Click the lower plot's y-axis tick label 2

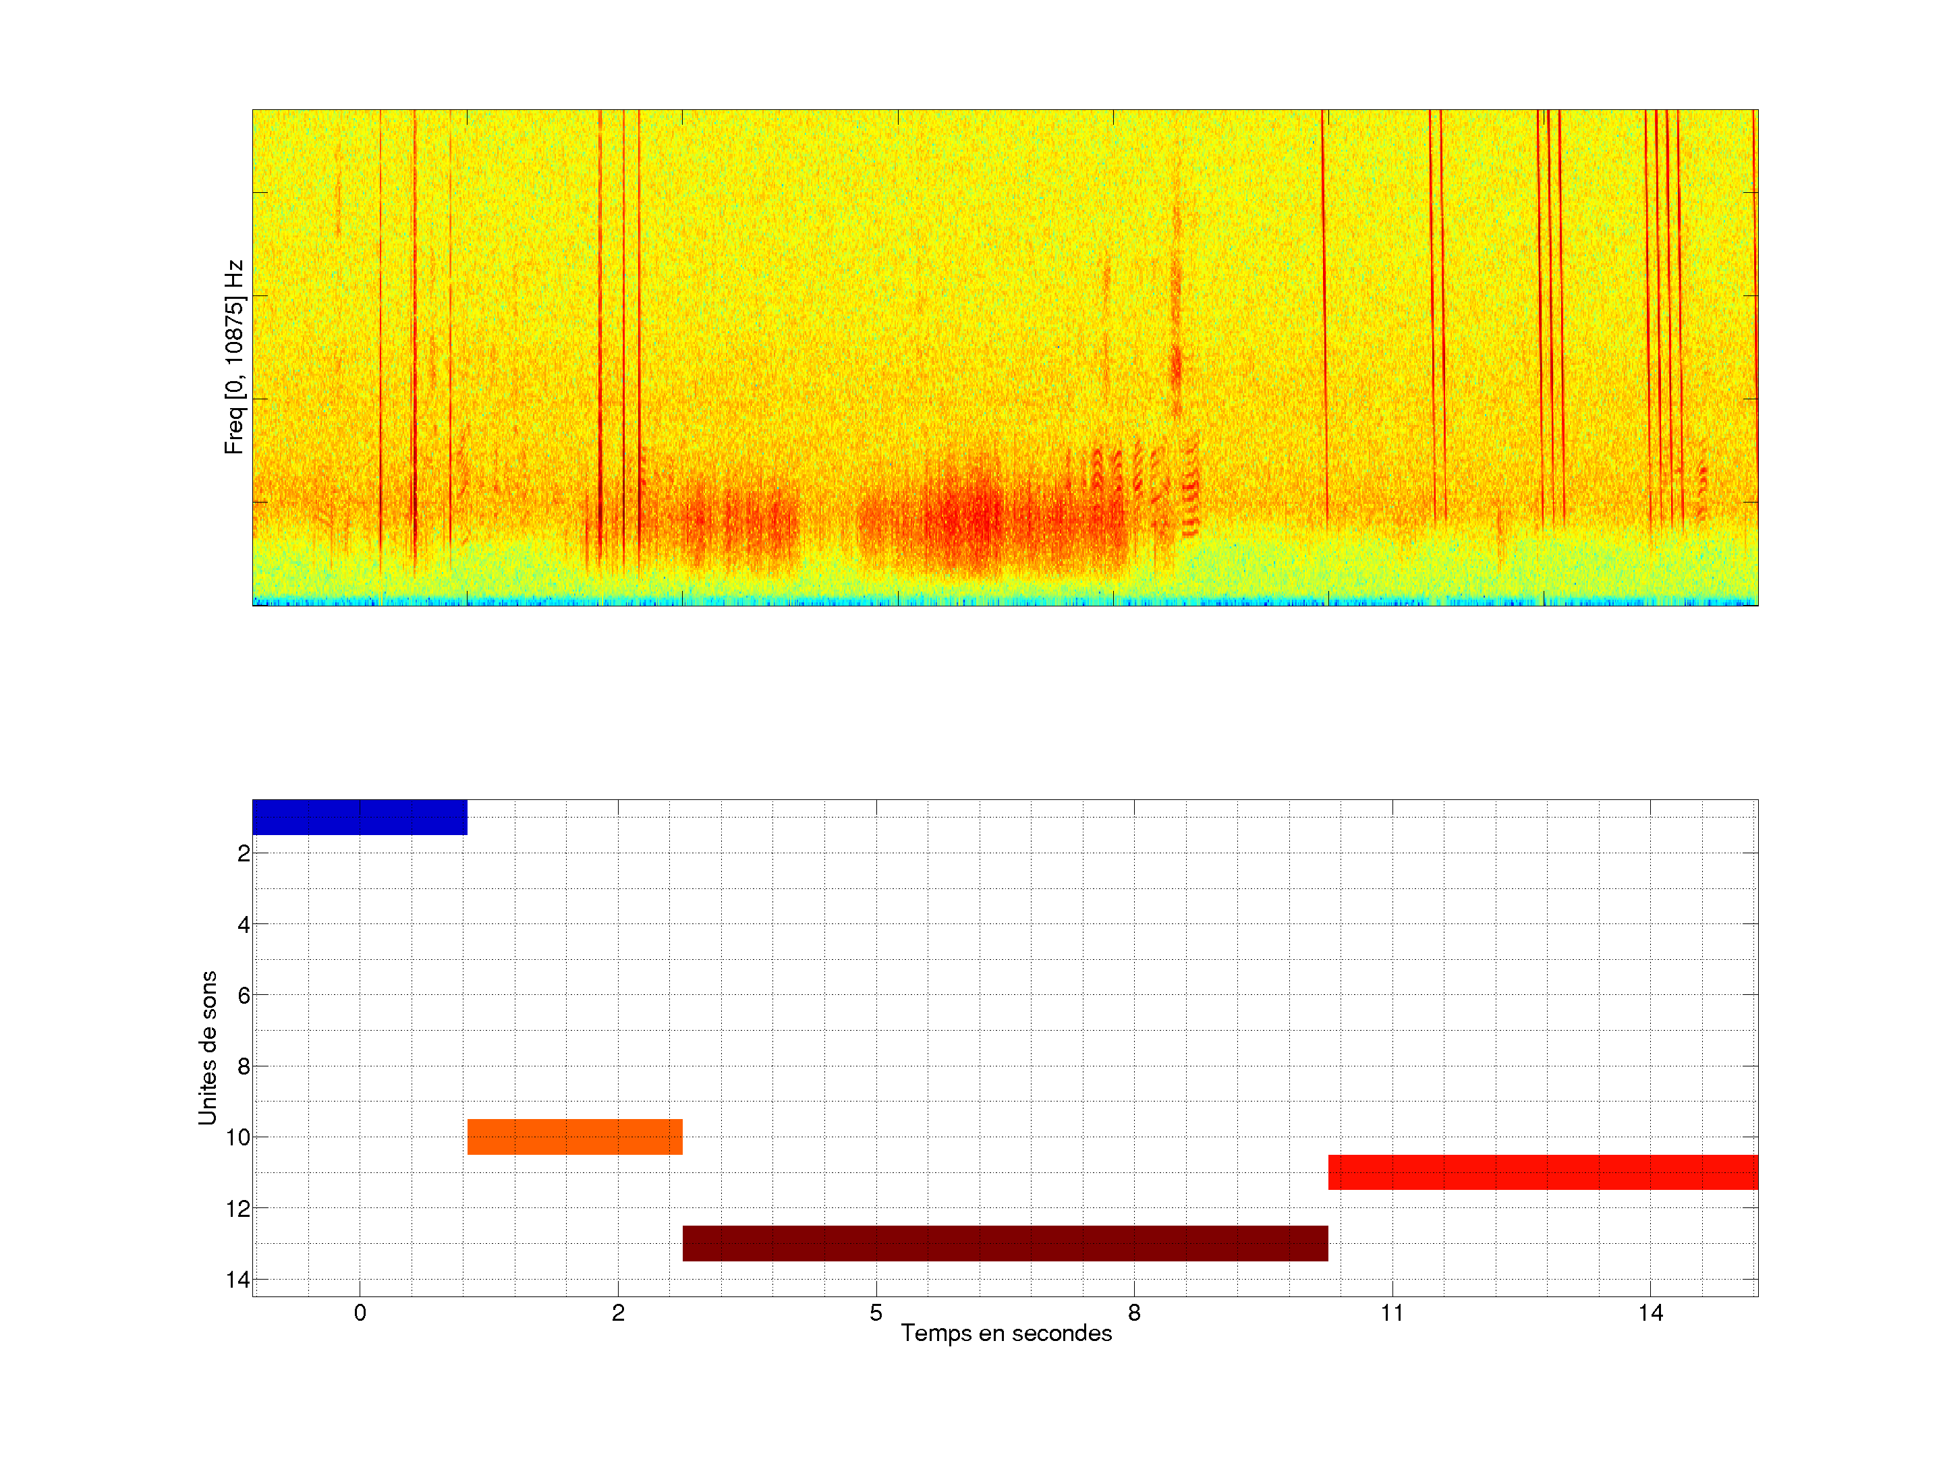click(x=244, y=854)
